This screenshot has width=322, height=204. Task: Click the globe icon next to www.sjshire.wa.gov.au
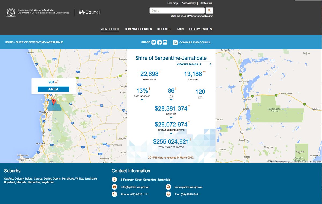[168, 187]
